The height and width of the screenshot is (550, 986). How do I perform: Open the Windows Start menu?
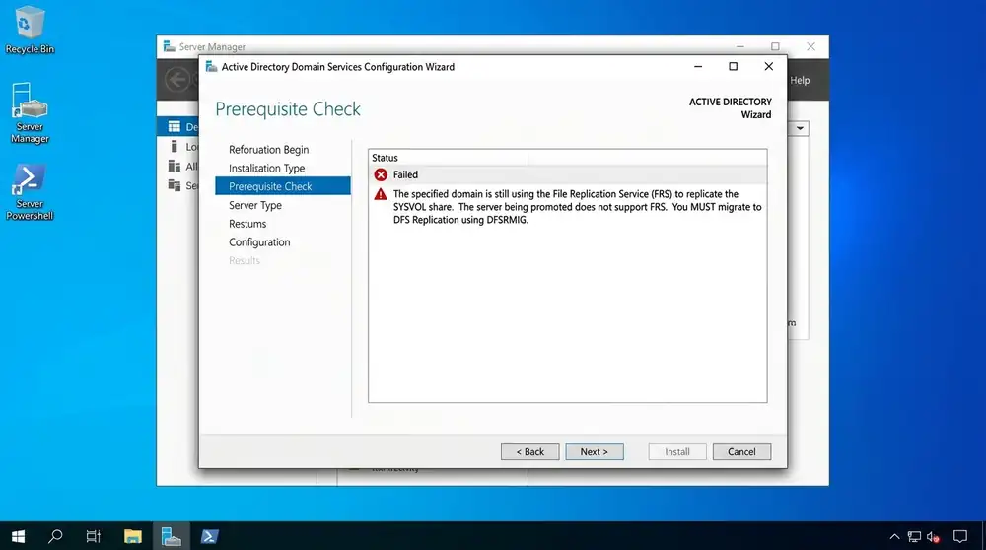tap(18, 536)
